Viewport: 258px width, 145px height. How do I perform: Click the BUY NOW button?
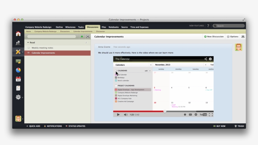pyautogui.click(x=219, y=126)
